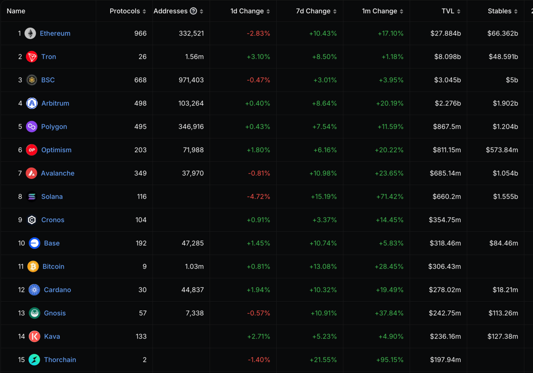Click the Optimism chain logo icon
The height and width of the screenshot is (373, 533).
tap(32, 150)
